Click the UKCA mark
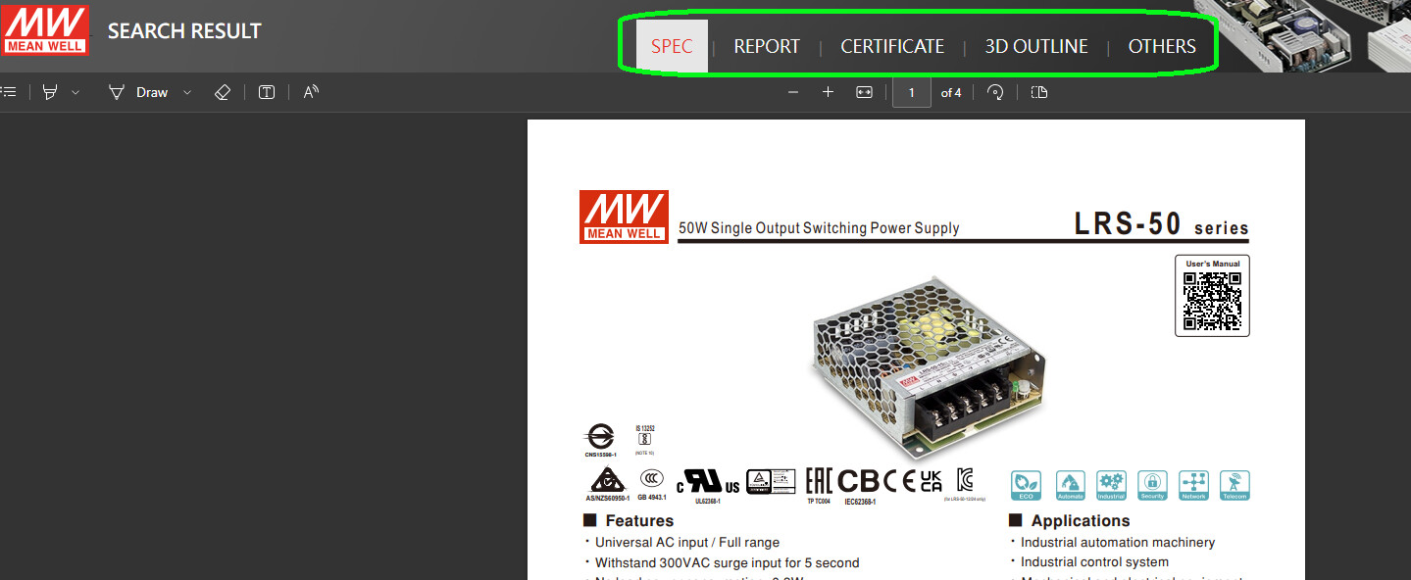The height and width of the screenshot is (580, 1411). 932,480
